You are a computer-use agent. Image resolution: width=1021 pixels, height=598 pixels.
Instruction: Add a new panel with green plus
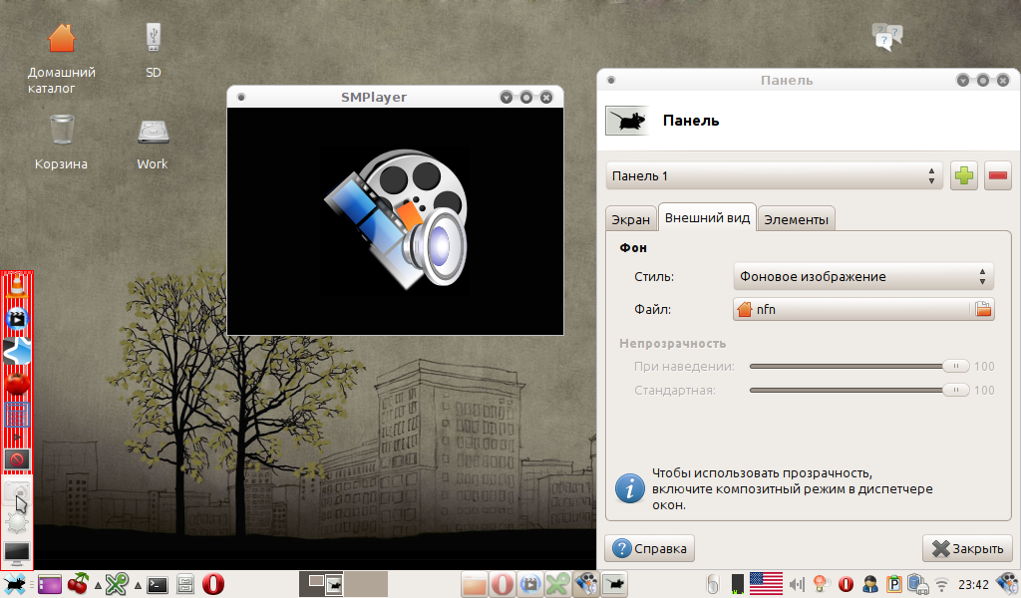964,175
